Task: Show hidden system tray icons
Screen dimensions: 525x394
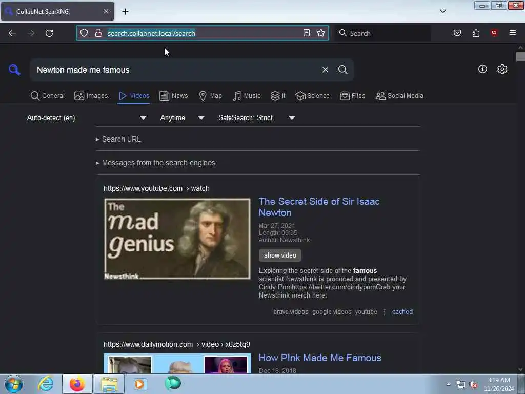Action: [448, 384]
